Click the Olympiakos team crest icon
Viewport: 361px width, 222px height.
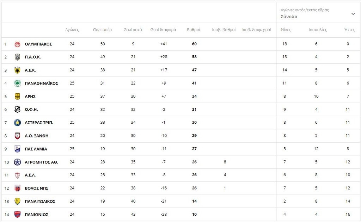click(x=17, y=44)
